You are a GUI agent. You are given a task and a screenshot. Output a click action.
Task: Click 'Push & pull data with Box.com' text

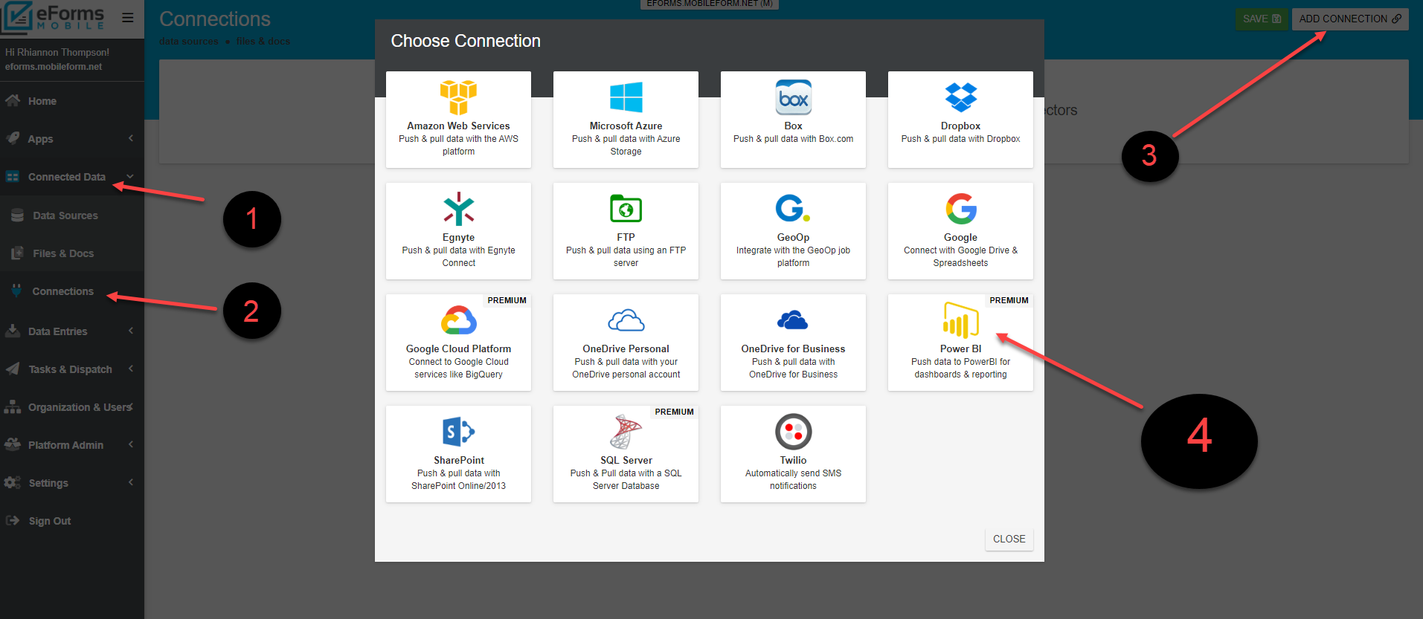tap(793, 139)
